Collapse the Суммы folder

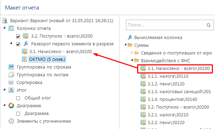(x=126, y=45)
